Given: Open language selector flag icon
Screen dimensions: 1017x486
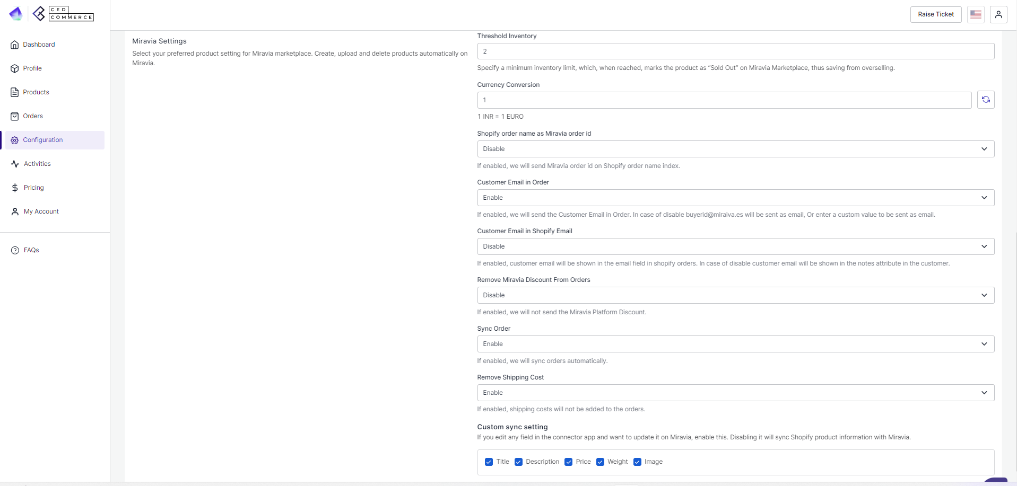Looking at the screenshot, I should [x=976, y=14].
